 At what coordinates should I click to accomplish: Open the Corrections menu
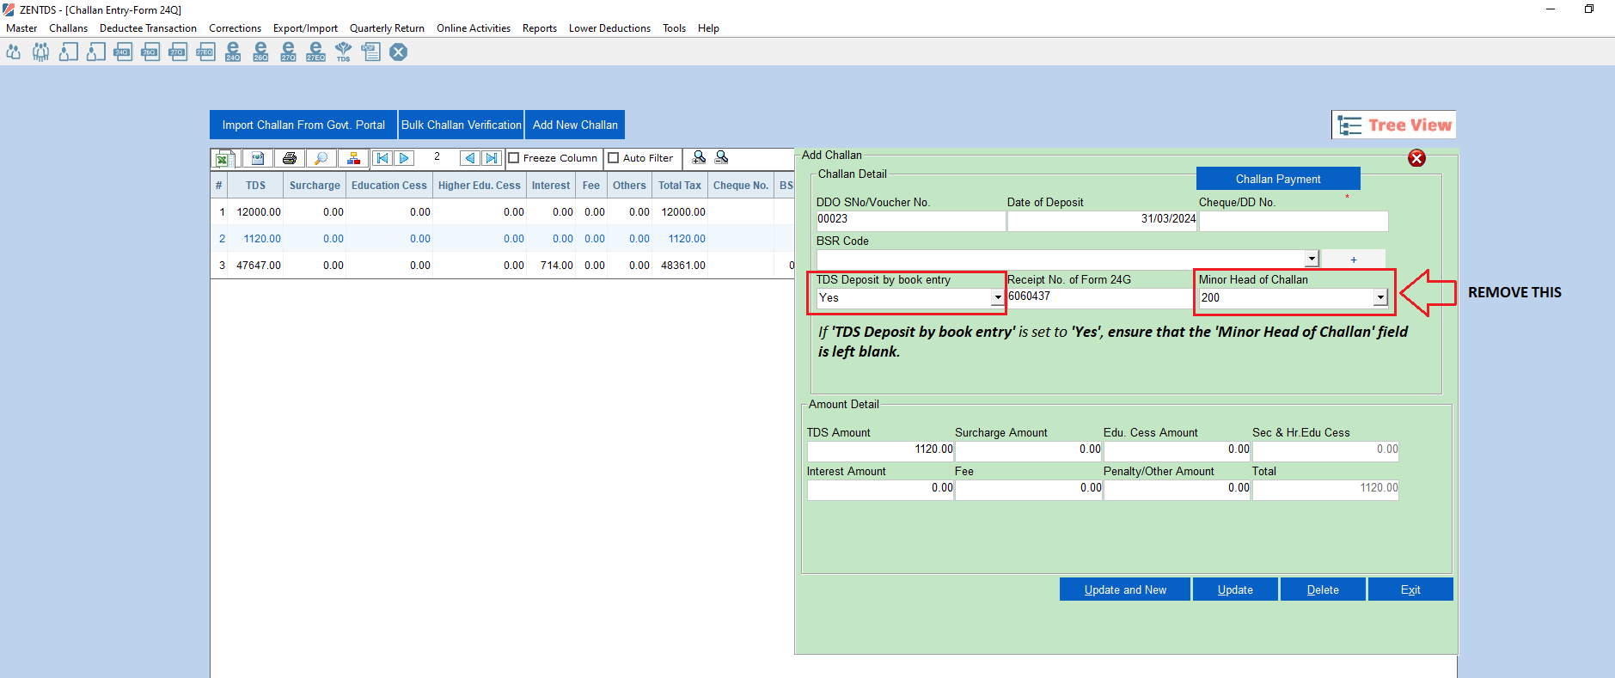[235, 28]
